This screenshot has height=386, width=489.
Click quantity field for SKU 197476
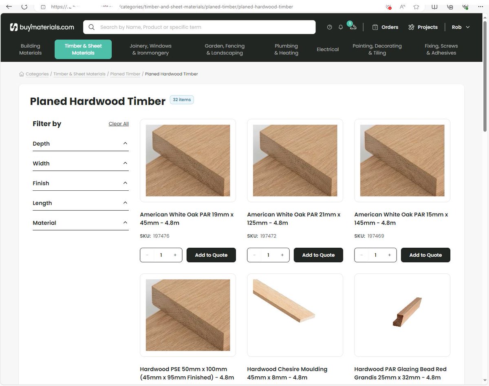click(161, 255)
